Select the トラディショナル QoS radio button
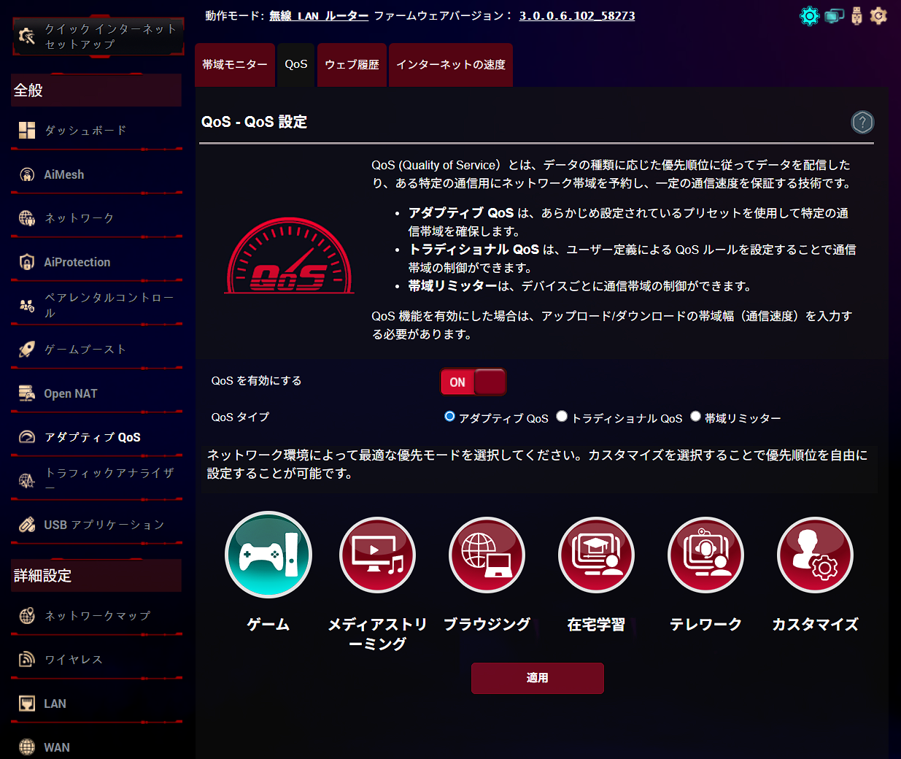The image size is (901, 759). [x=562, y=416]
